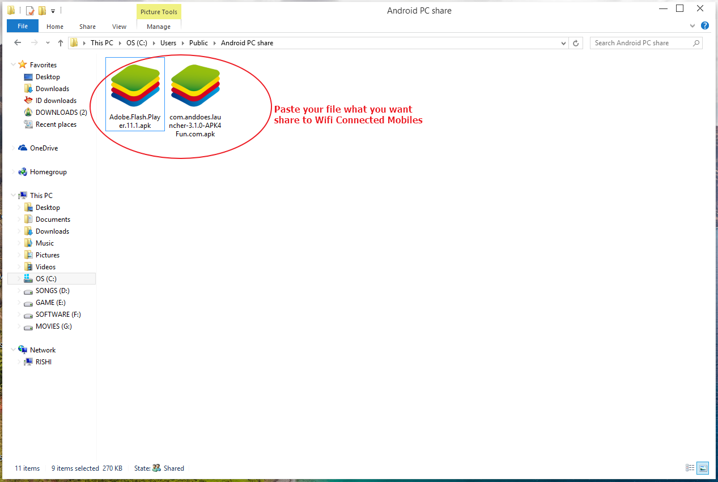
Task: Open the SOFTWARE (F:) drive
Action: coord(58,315)
